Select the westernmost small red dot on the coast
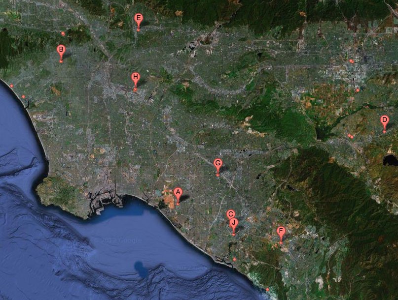 tap(11, 86)
